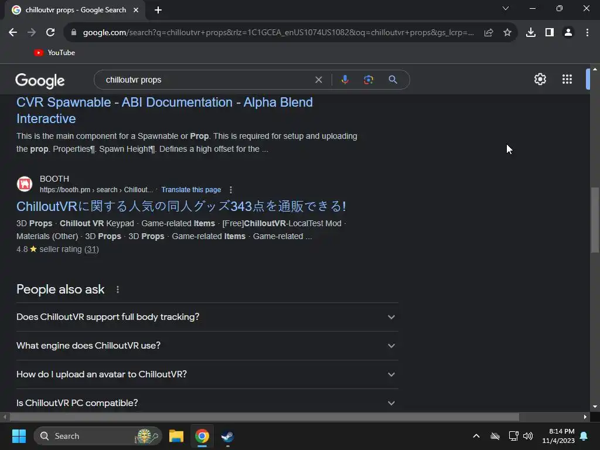This screenshot has height=450, width=600.
Task: Open the clock showing 8:14 PM
Action: coord(558,436)
